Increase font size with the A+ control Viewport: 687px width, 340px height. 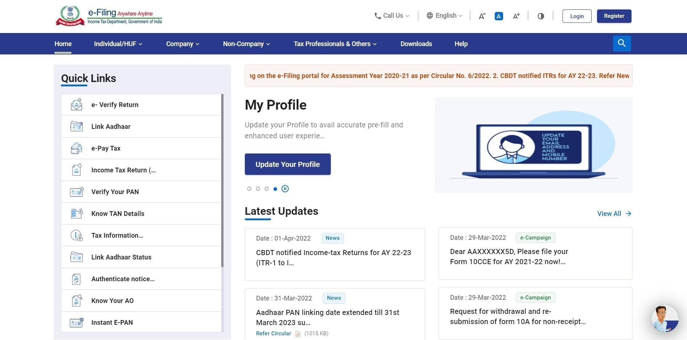click(x=516, y=16)
